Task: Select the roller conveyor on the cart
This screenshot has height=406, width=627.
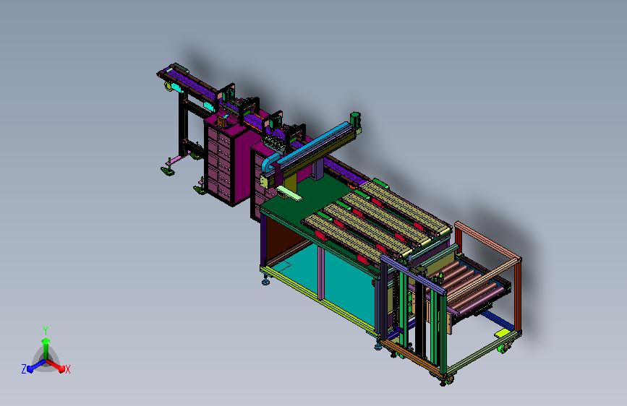Action: pos(472,286)
